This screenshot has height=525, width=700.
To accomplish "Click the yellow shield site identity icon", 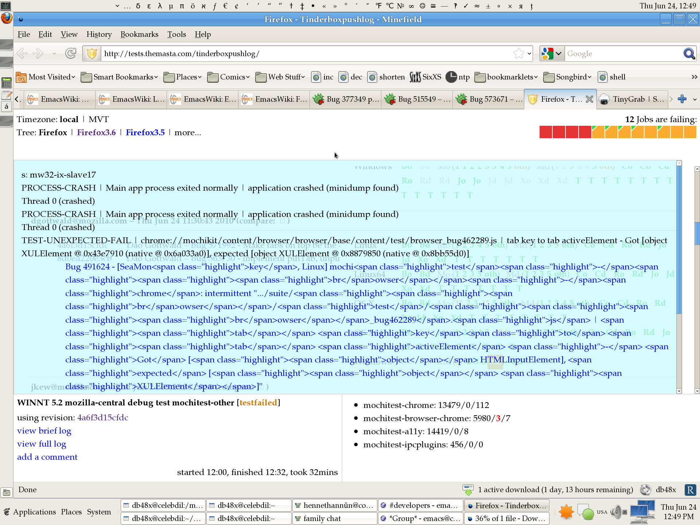I will (92, 54).
